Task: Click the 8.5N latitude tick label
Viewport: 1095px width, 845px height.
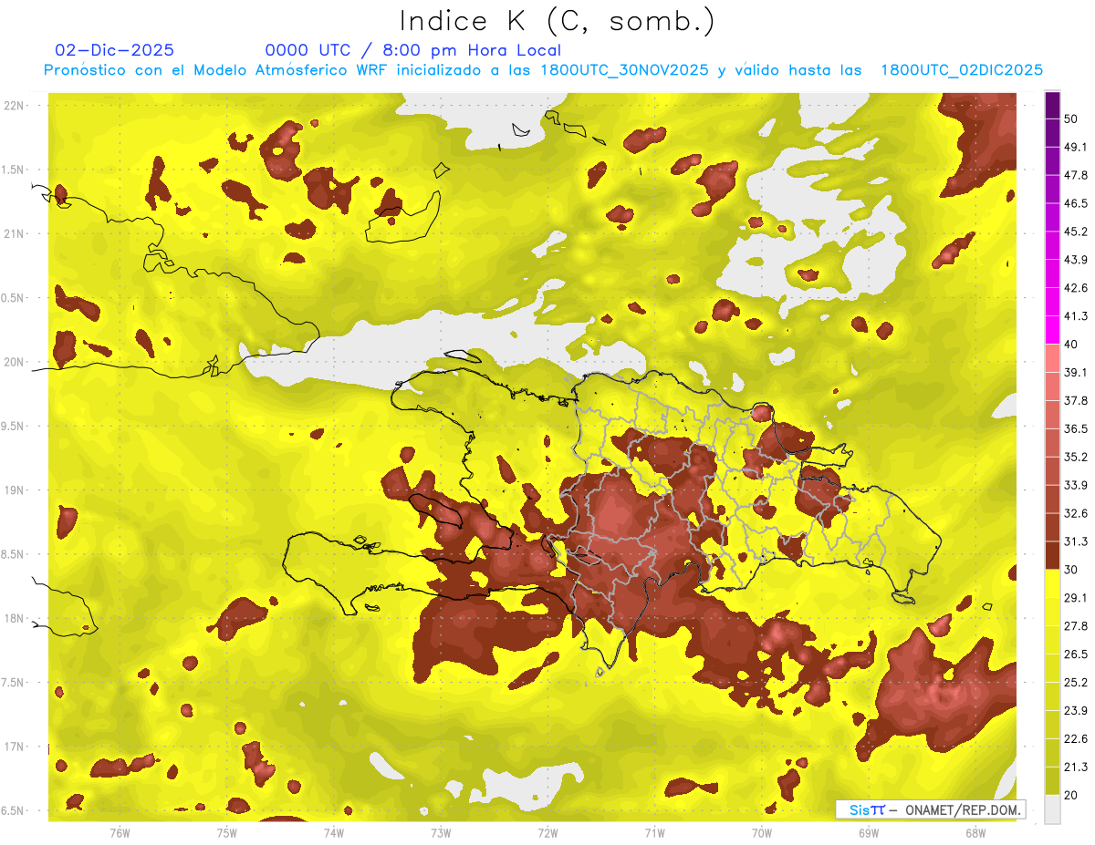Action: point(14,554)
